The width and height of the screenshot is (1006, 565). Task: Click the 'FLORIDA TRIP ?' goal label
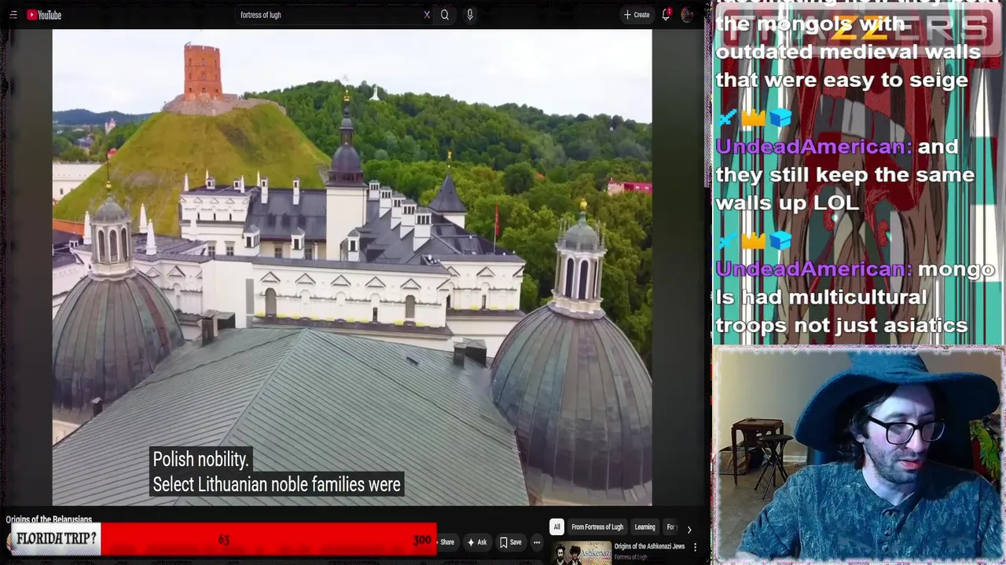[x=57, y=539]
